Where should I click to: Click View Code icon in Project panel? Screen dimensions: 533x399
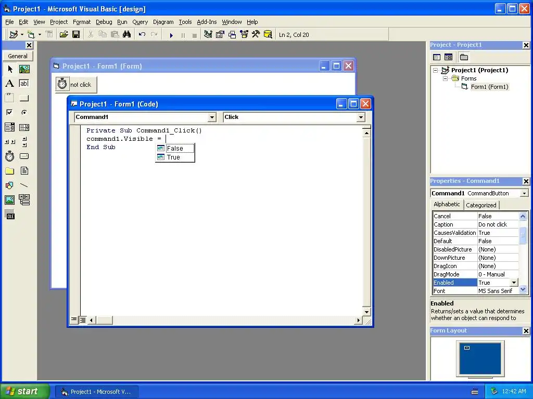[x=437, y=57]
